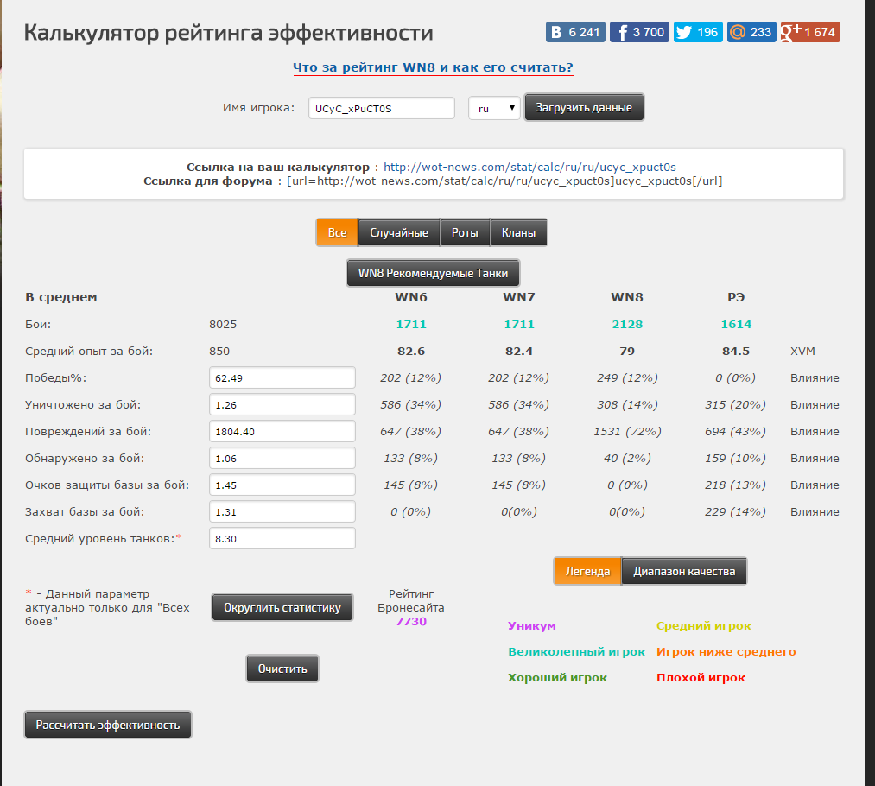The width and height of the screenshot is (875, 786).
Task: Click 'Рассчитать эффективность' button
Action: click(x=108, y=726)
